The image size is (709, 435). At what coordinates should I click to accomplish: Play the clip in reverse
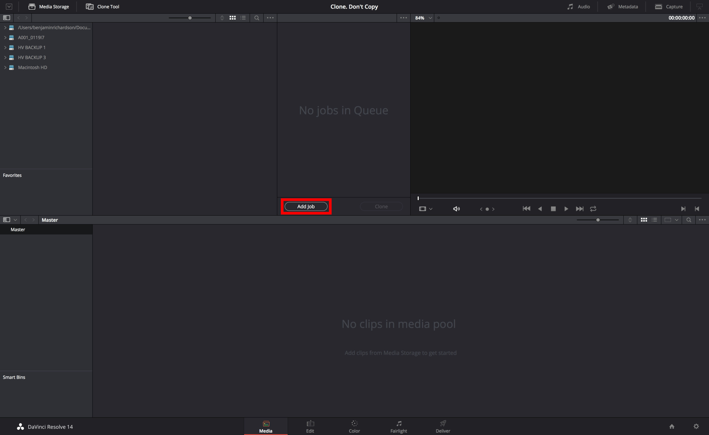540,209
